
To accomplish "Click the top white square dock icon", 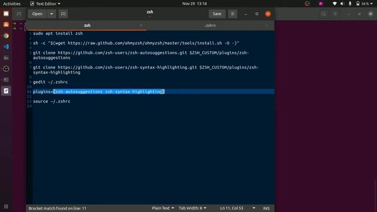I will [x=6, y=14].
